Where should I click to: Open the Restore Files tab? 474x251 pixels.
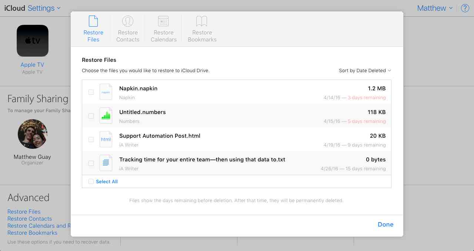pyautogui.click(x=93, y=29)
